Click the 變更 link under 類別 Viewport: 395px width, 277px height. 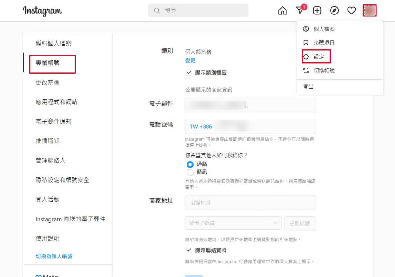(190, 61)
